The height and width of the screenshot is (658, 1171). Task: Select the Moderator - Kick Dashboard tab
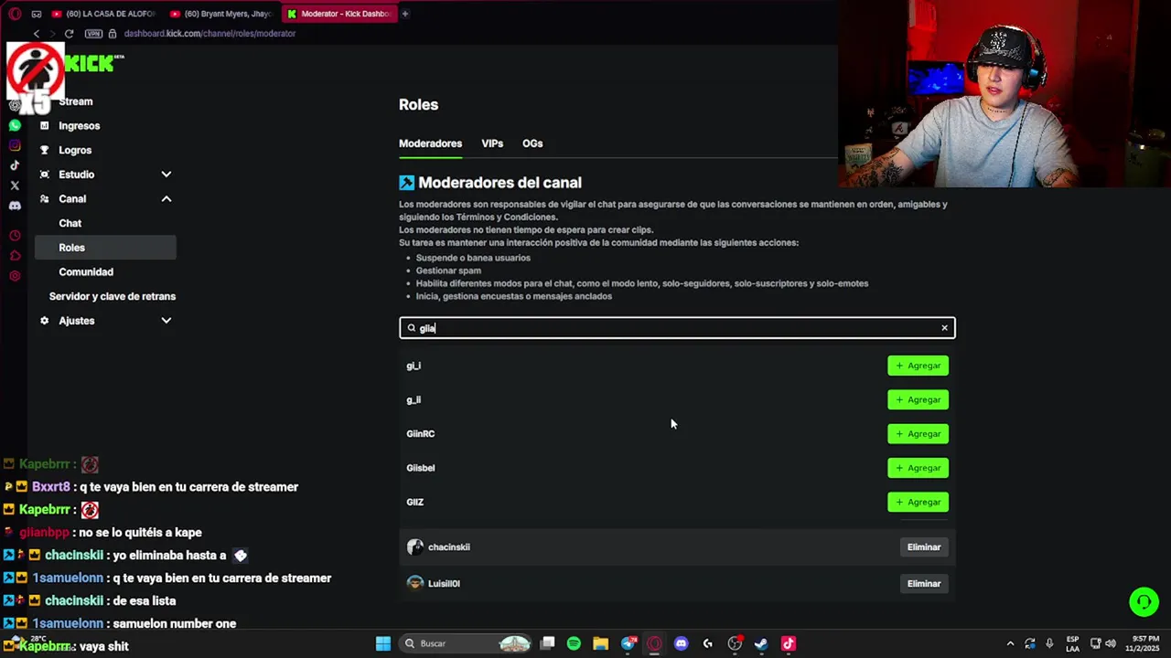[x=338, y=14]
